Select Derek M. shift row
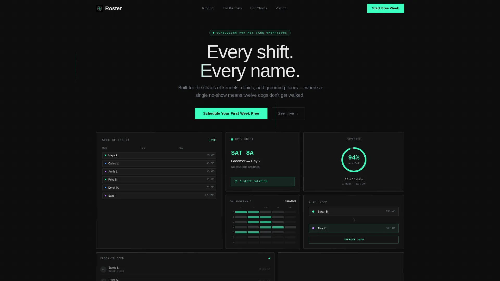The height and width of the screenshot is (281, 500). point(159,188)
